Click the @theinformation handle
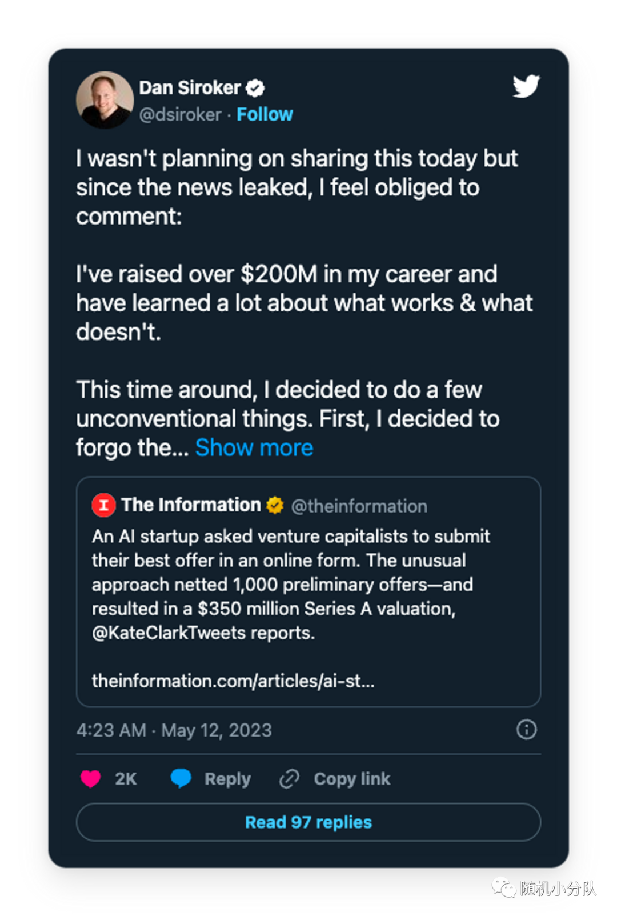 [x=359, y=506]
